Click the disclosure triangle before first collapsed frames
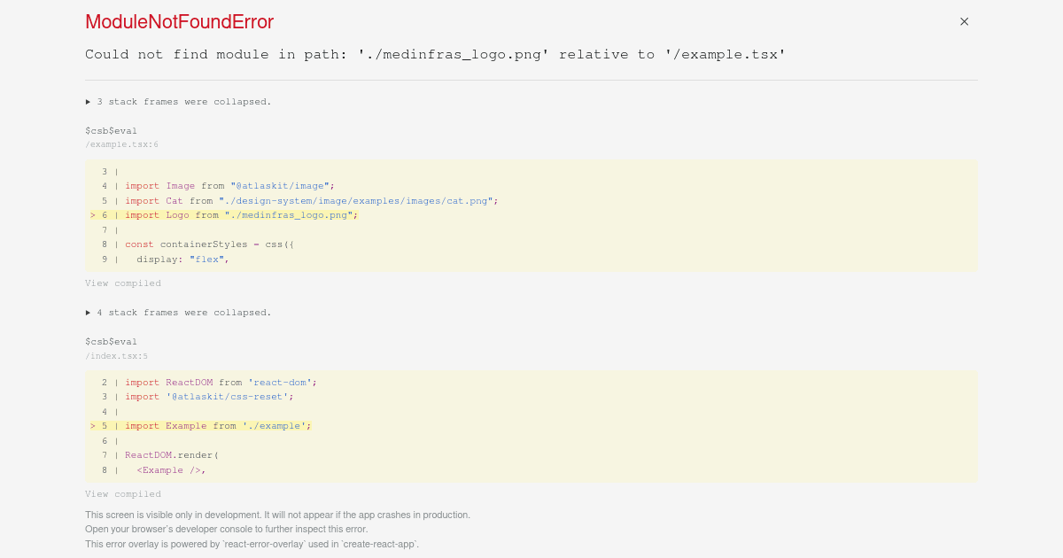The image size is (1063, 558). [x=88, y=101]
